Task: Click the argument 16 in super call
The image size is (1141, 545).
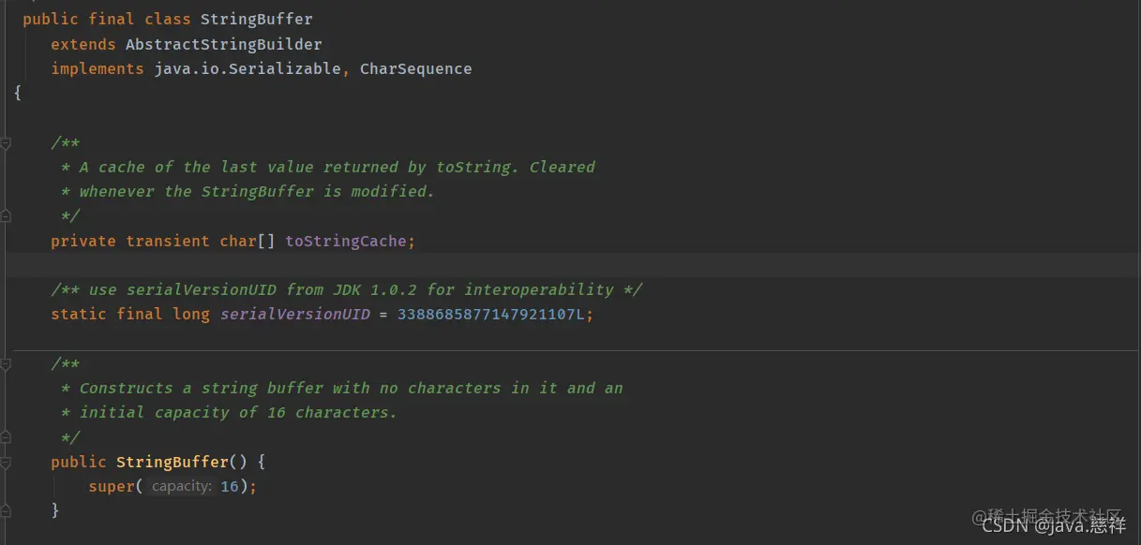Action: [x=230, y=487]
